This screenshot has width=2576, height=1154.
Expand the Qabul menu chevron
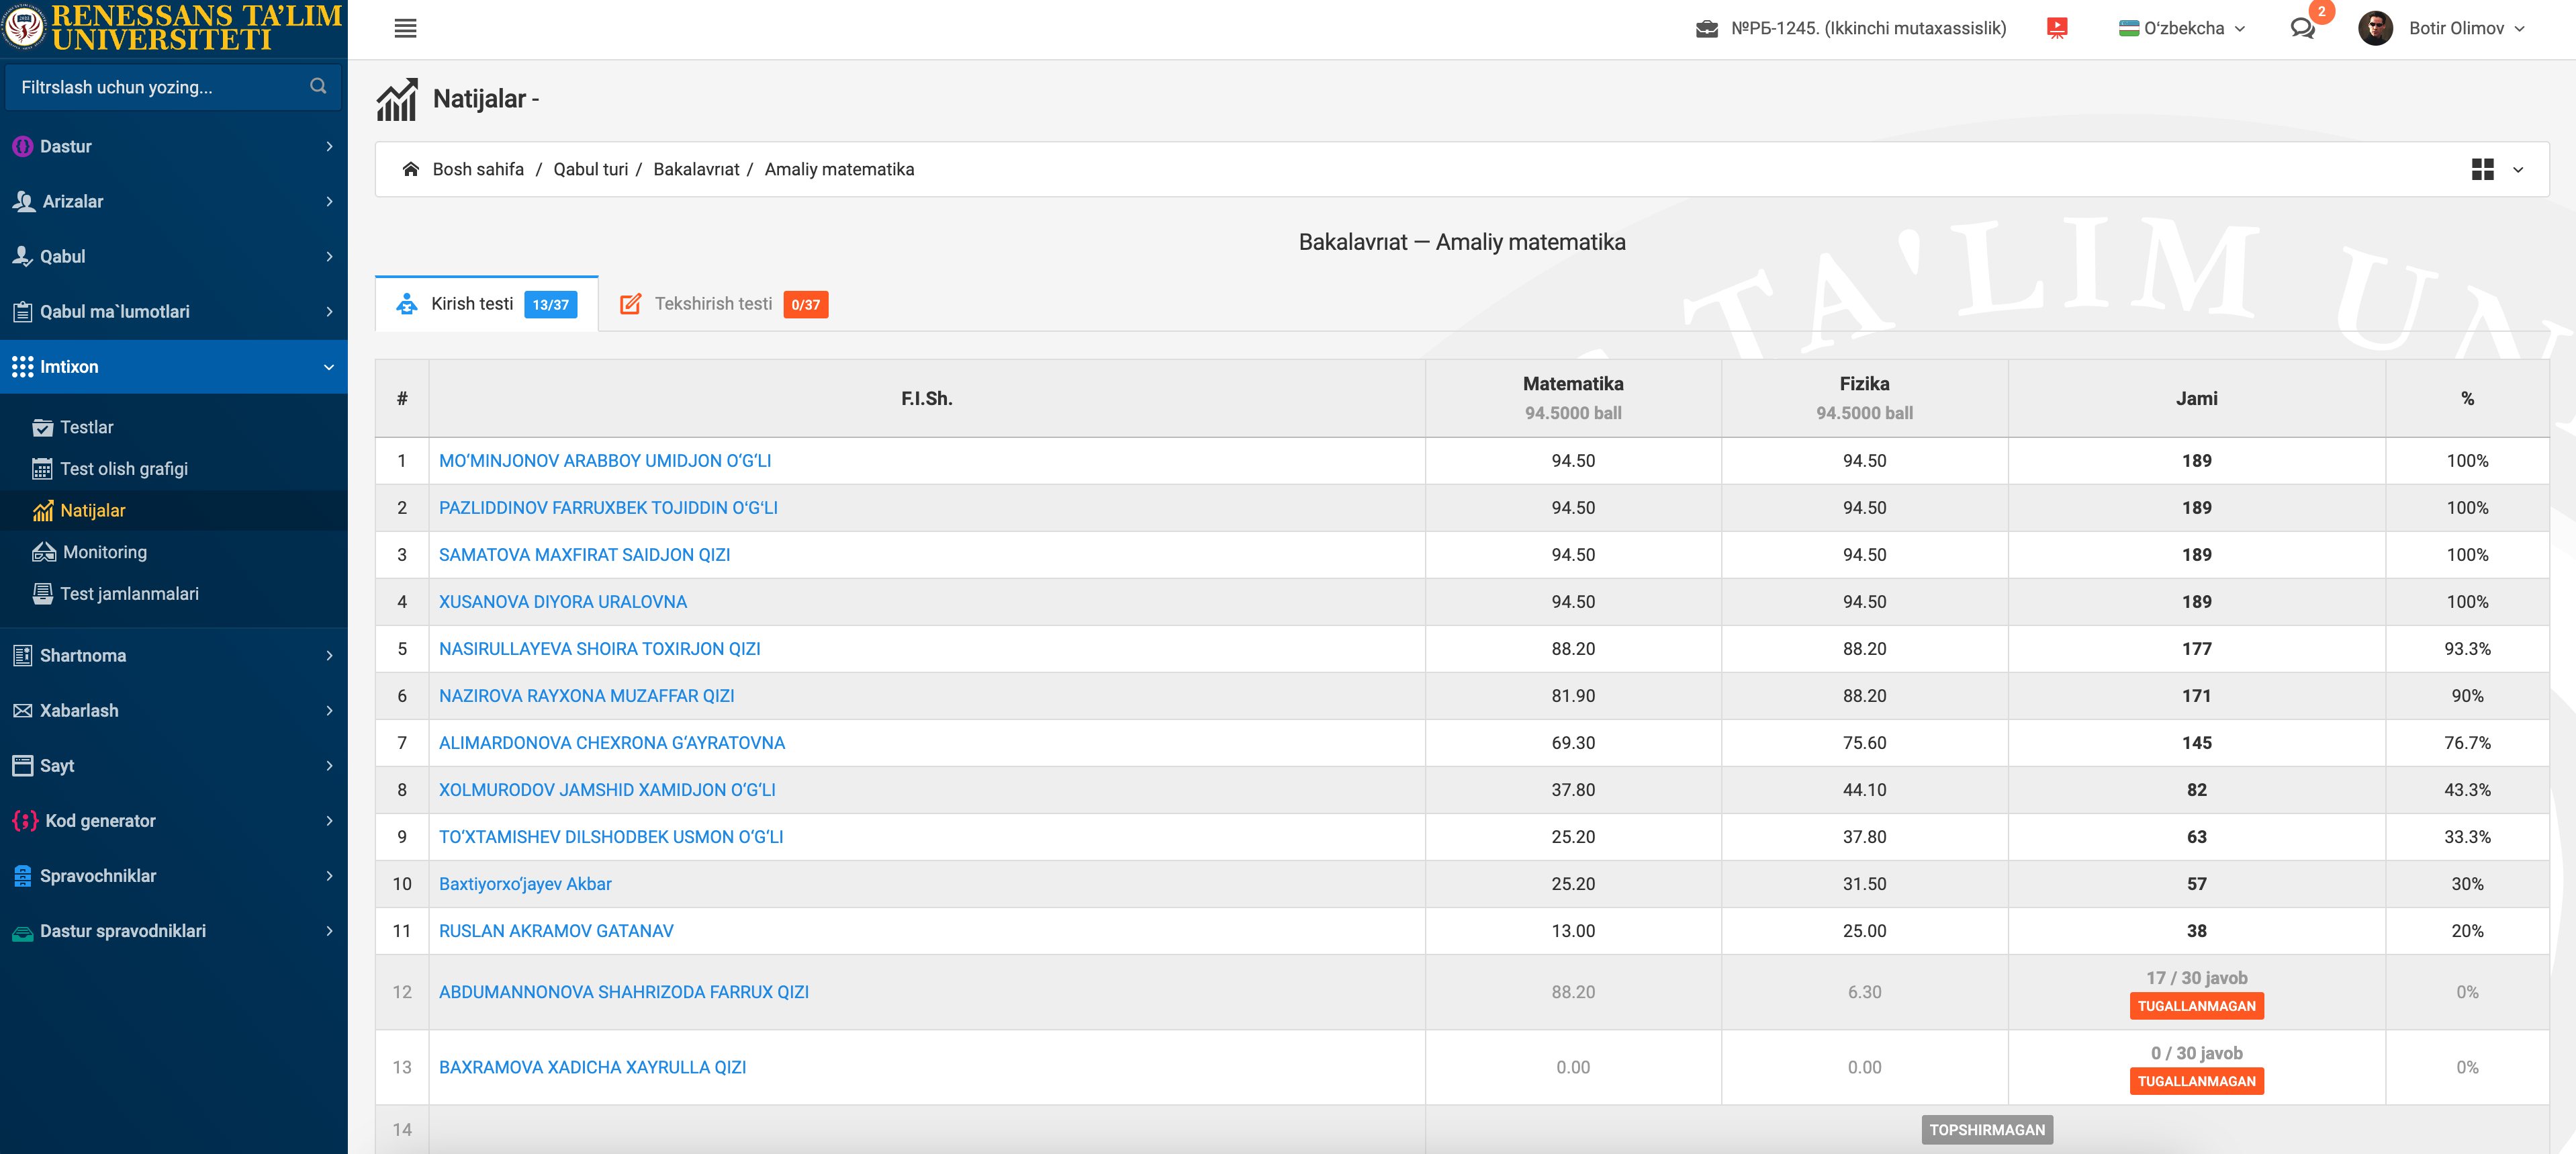pyautogui.click(x=329, y=256)
